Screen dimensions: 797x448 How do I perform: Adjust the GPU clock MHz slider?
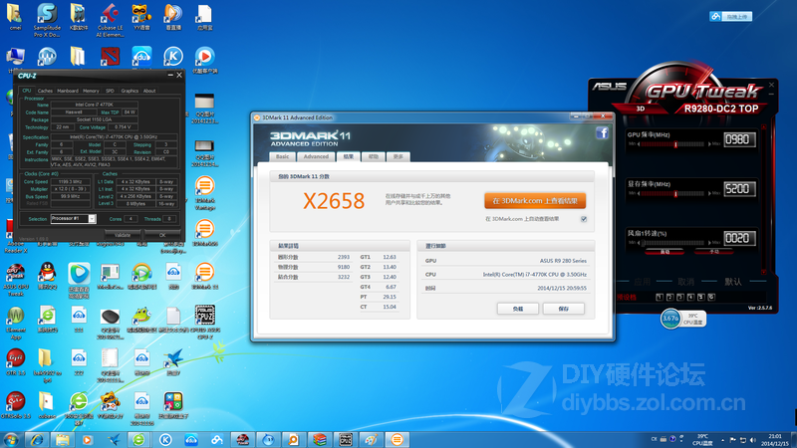[674, 144]
